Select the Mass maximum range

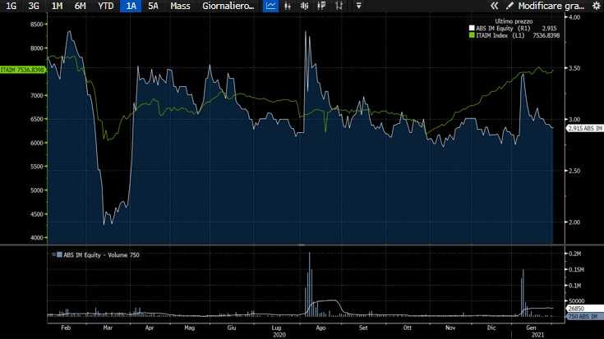pos(180,6)
